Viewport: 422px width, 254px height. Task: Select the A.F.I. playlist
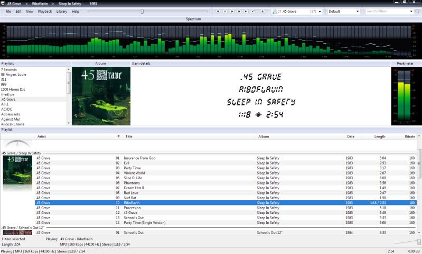(33, 104)
